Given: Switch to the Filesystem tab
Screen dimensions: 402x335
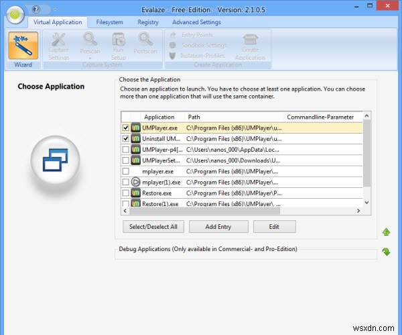Looking at the screenshot, I should point(109,22).
